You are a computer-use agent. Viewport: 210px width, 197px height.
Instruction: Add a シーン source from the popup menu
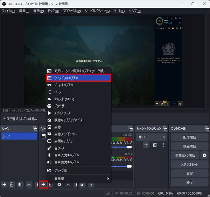click(79, 92)
